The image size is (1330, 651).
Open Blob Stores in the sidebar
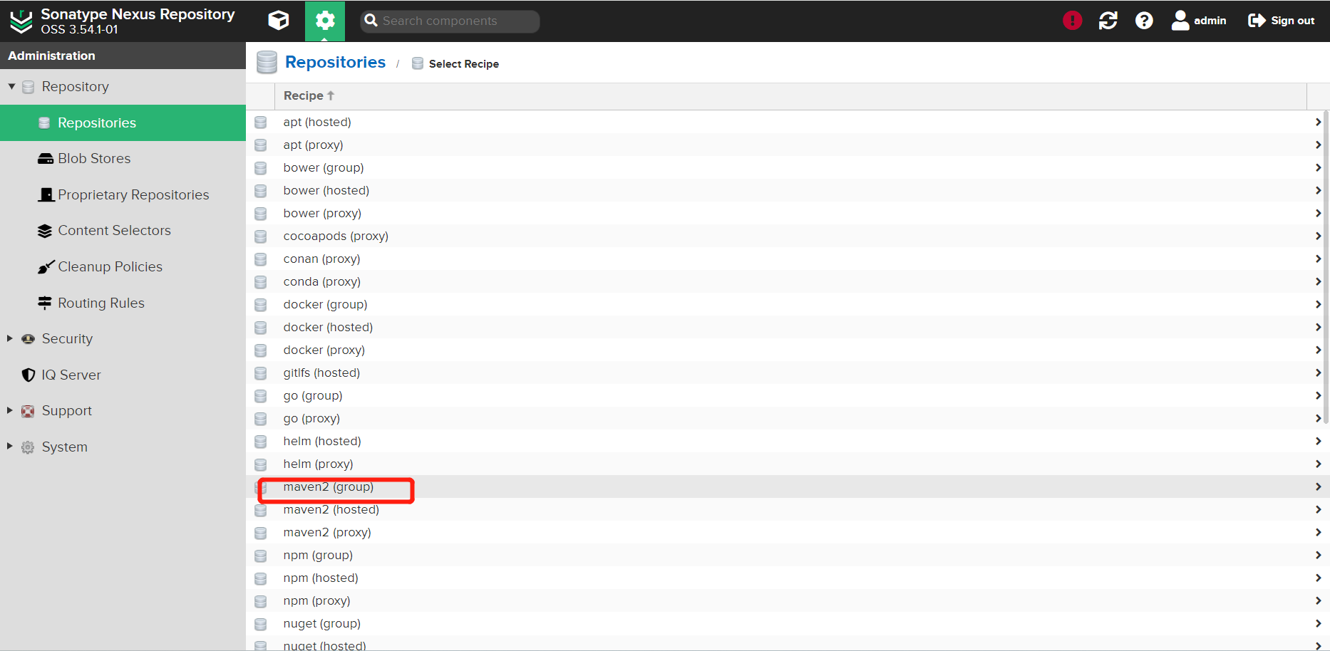[123, 158]
